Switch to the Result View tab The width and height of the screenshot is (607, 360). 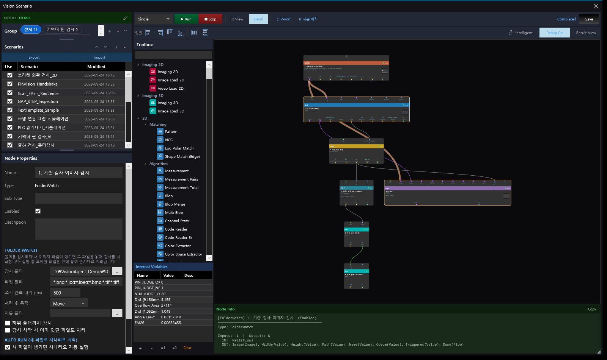586,33
